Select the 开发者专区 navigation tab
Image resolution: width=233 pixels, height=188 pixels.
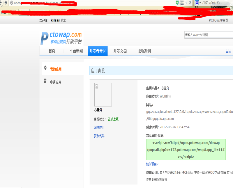tap(98, 51)
